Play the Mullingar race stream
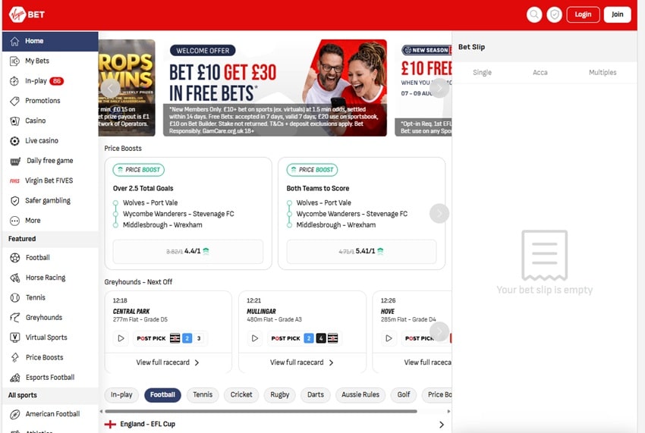Viewport: 645px width, 433px height. click(255, 338)
